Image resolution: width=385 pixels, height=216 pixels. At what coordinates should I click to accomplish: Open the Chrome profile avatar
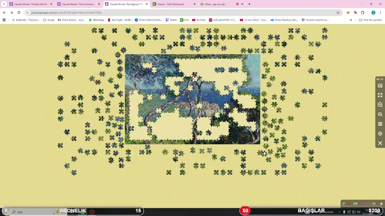(373, 13)
